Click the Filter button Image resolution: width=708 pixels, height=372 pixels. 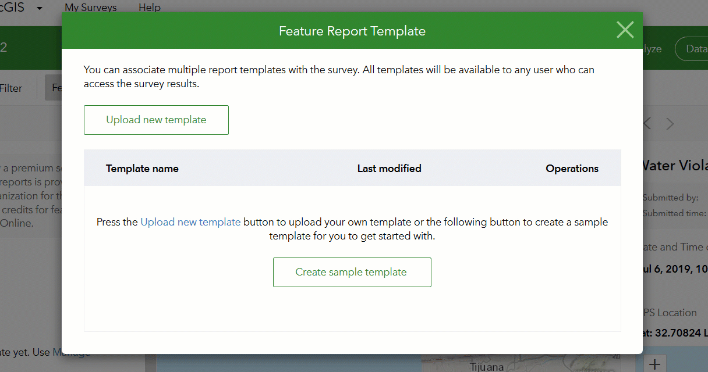(x=11, y=88)
